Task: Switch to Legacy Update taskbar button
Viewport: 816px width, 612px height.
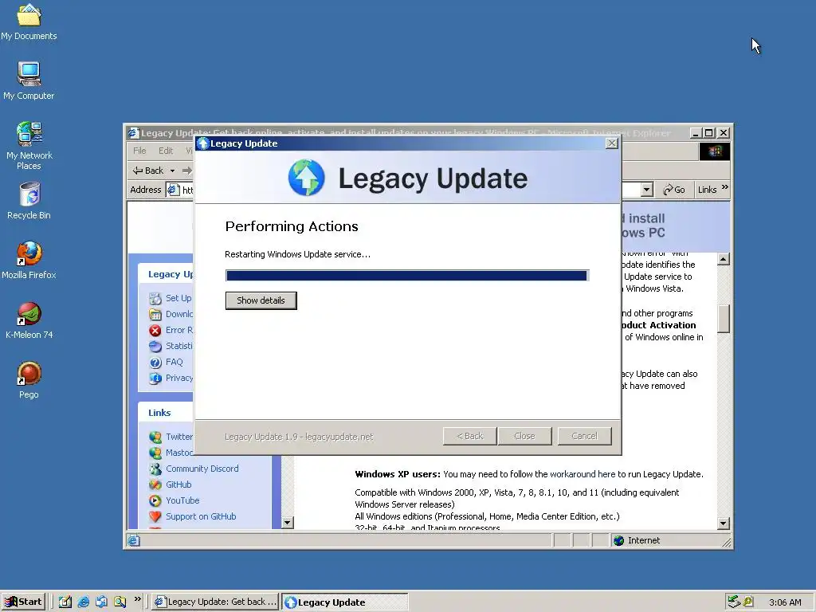Action: tap(344, 602)
